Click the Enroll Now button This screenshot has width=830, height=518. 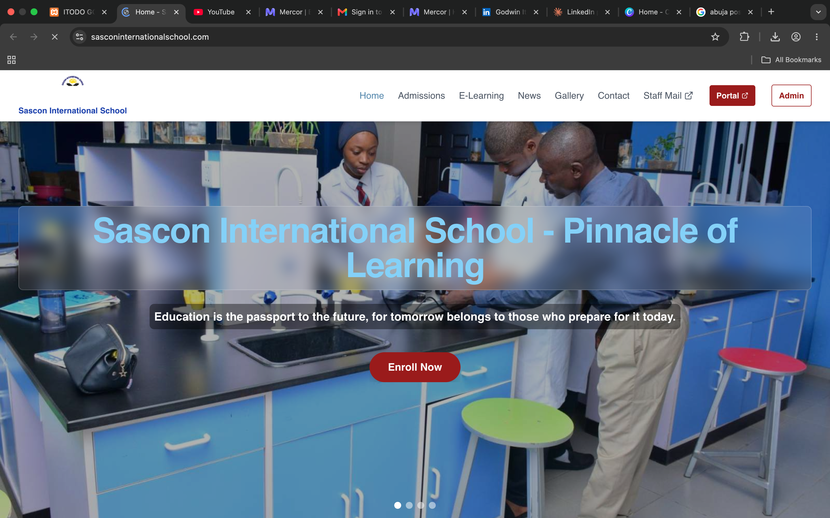415,367
